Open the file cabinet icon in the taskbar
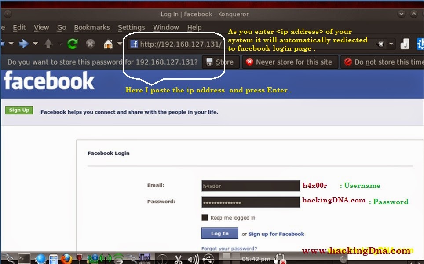The width and height of the screenshot is (424, 264). point(54,259)
